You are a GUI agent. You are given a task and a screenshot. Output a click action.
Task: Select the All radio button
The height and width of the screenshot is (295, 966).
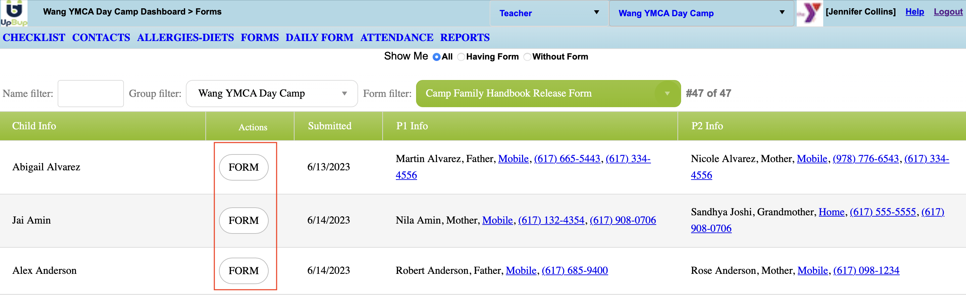(436, 57)
